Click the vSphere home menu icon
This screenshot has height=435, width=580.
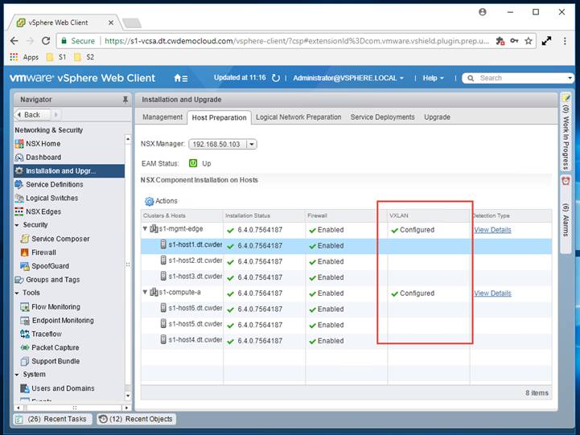(181, 78)
